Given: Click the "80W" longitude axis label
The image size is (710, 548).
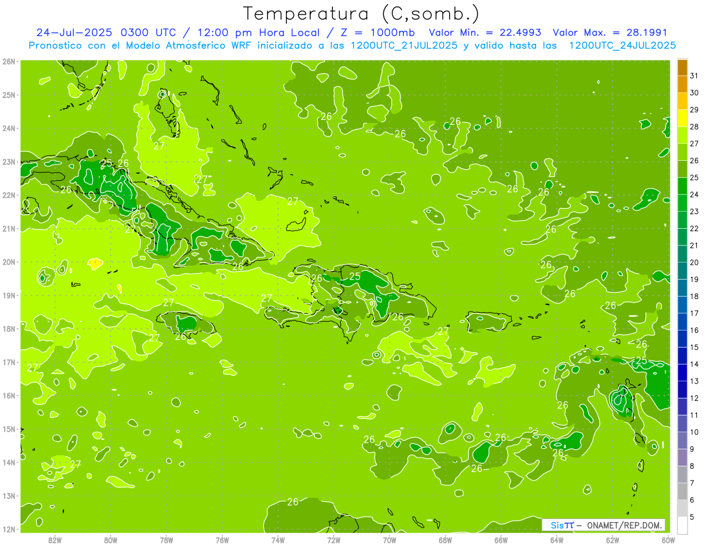Looking at the screenshot, I should point(111,540).
